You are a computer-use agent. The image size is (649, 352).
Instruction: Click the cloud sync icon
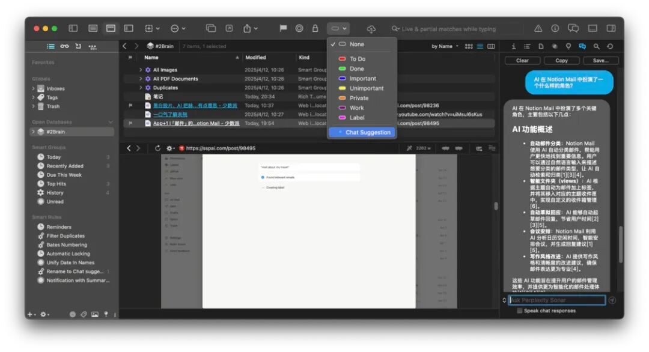click(371, 29)
